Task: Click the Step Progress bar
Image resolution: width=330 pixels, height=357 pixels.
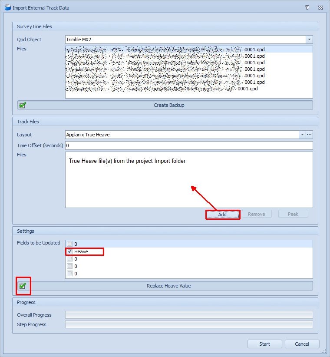Action: tap(189, 324)
